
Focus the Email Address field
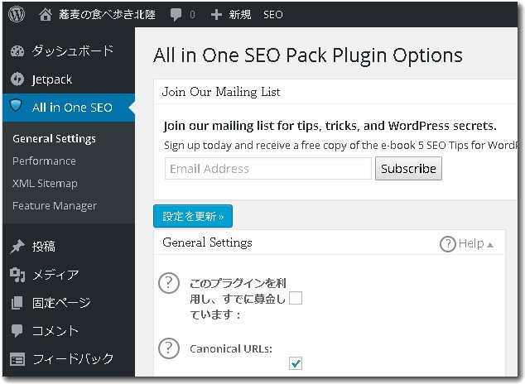click(x=268, y=169)
